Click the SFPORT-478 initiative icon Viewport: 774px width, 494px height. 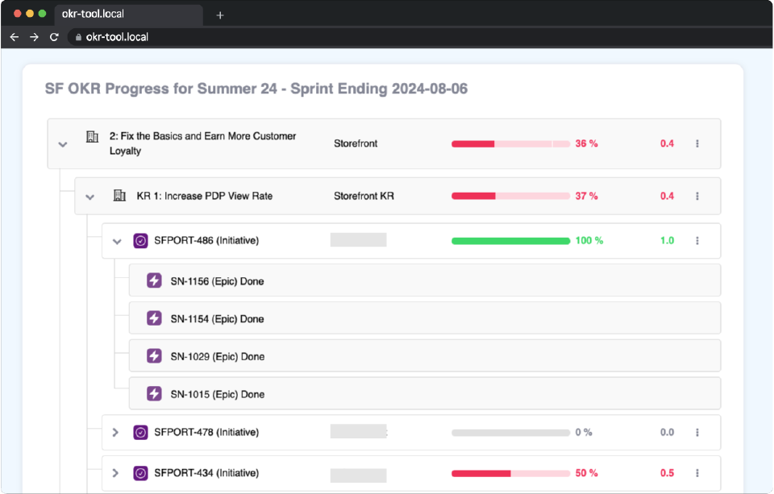(x=140, y=433)
